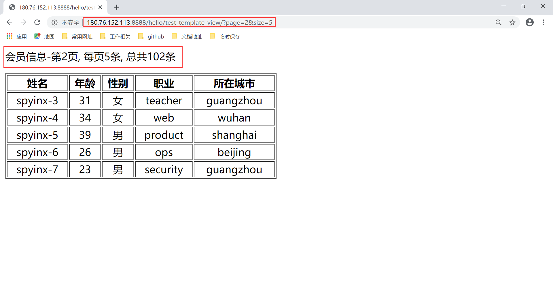Click 男 gender in spyinx-5 row

[118, 135]
